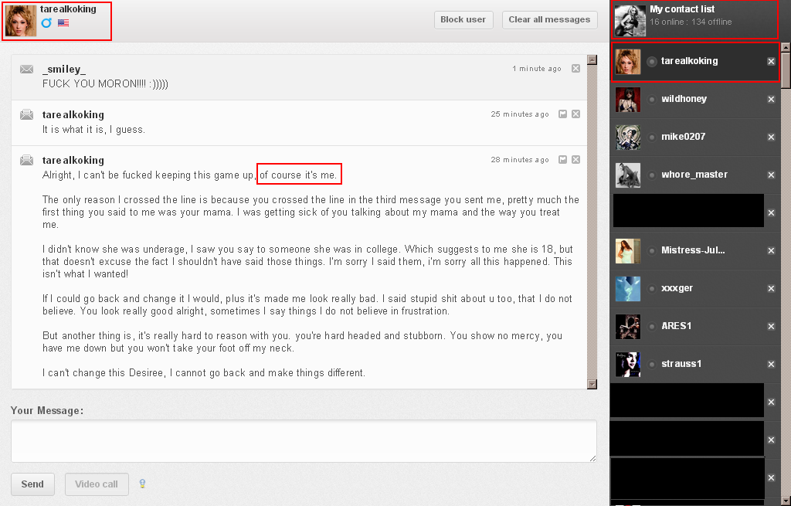Viewport: 791px width, 506px height.
Task: Remove wildhoney from contacts
Action: pos(771,100)
